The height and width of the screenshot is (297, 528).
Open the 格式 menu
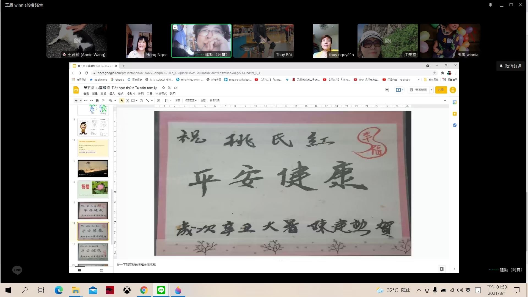(120, 94)
